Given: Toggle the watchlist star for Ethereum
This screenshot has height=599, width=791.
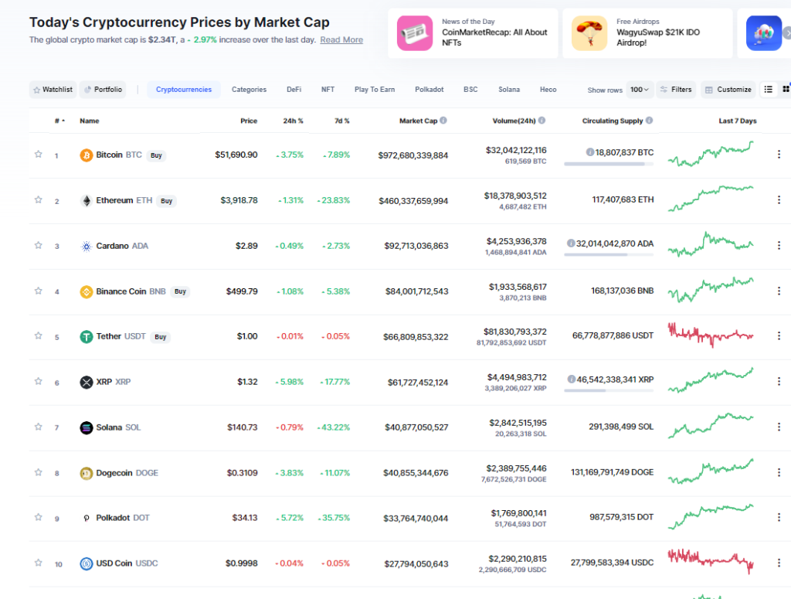Looking at the screenshot, I should [38, 200].
